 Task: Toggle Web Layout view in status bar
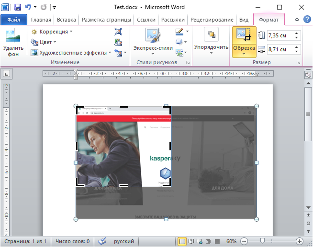[199, 241]
